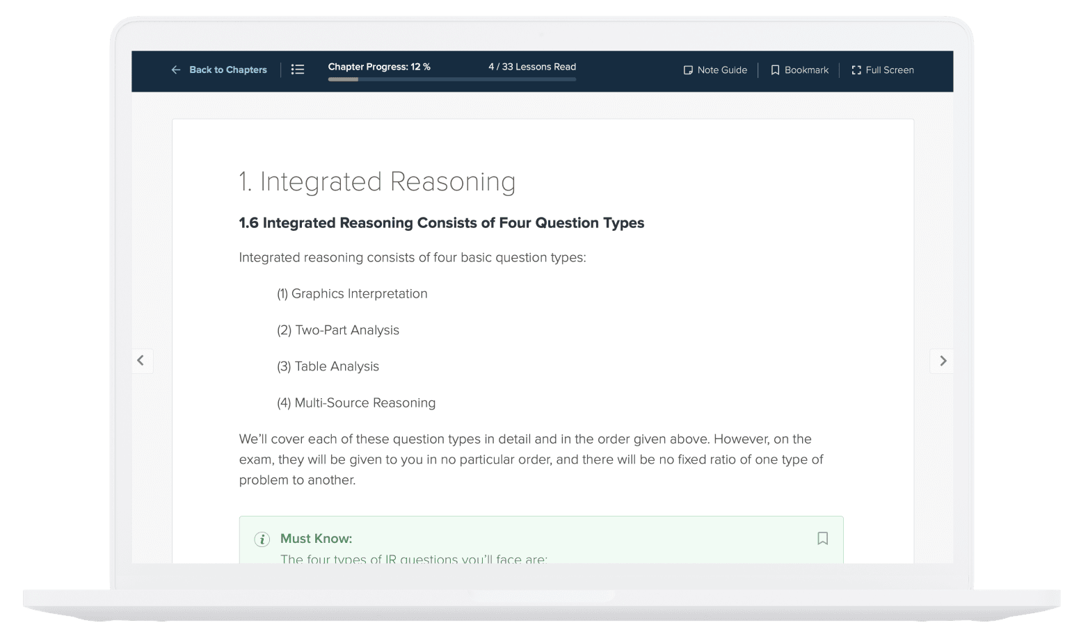Image resolution: width=1088 pixels, height=643 pixels.
Task: Click the Full Screen expand icon
Action: point(856,70)
